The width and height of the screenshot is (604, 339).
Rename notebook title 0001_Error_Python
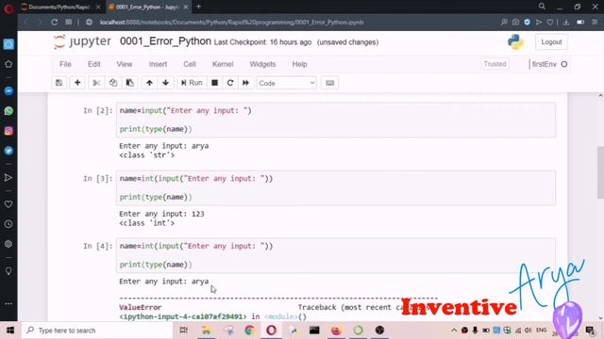[165, 41]
